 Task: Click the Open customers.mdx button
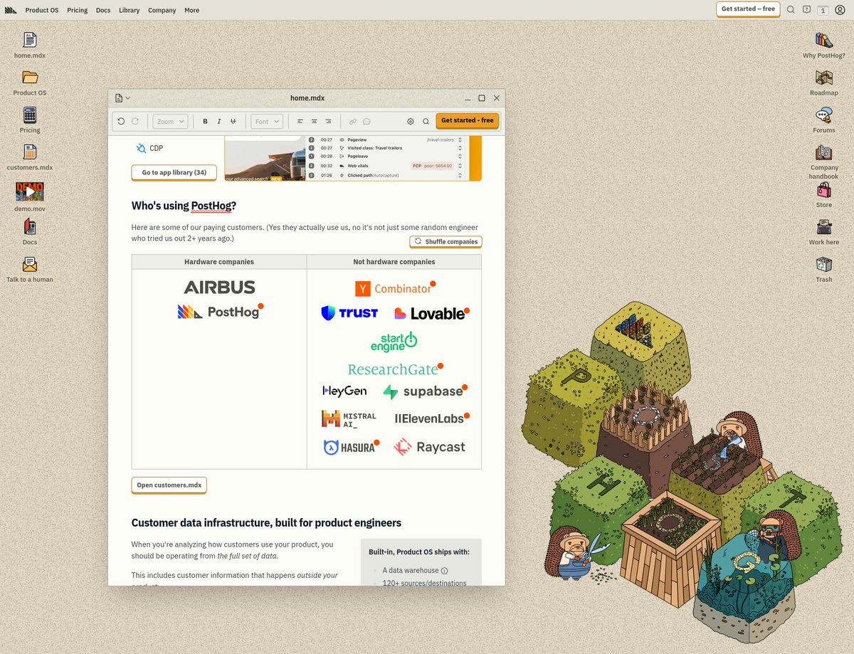coord(169,485)
